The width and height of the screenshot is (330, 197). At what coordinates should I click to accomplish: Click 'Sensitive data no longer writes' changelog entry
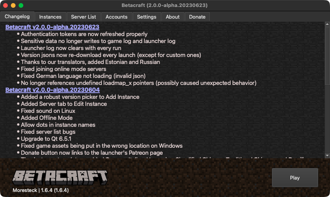coord(98,41)
